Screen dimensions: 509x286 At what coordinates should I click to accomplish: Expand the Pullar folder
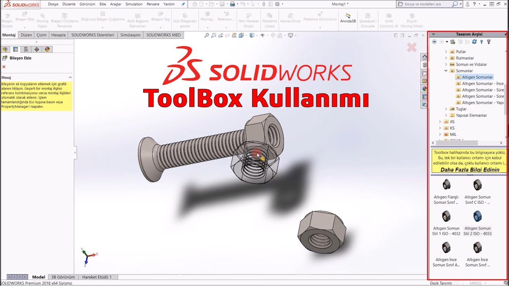tap(446, 52)
